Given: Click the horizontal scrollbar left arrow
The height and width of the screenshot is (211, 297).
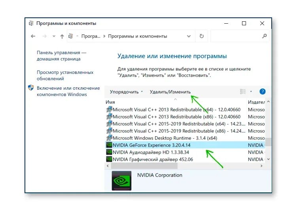Looking at the screenshot, I should pos(108,166).
